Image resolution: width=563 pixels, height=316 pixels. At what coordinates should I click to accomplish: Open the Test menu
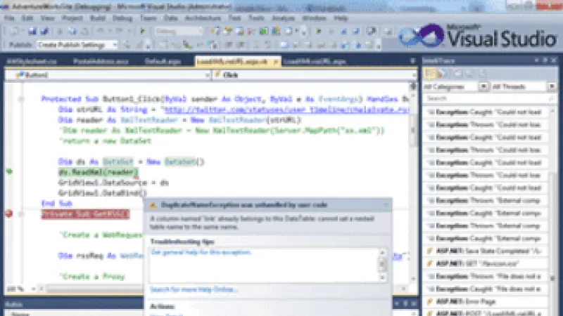pyautogui.click(x=234, y=18)
